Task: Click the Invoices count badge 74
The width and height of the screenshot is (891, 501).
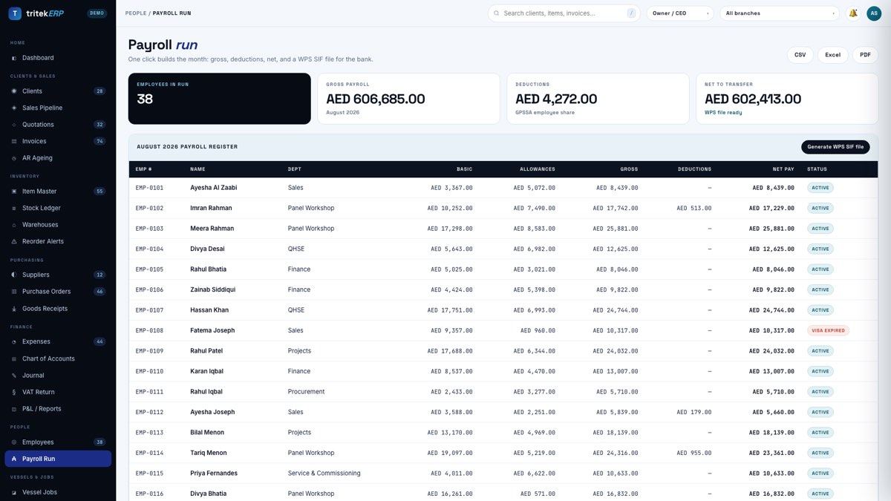Action: coord(99,141)
